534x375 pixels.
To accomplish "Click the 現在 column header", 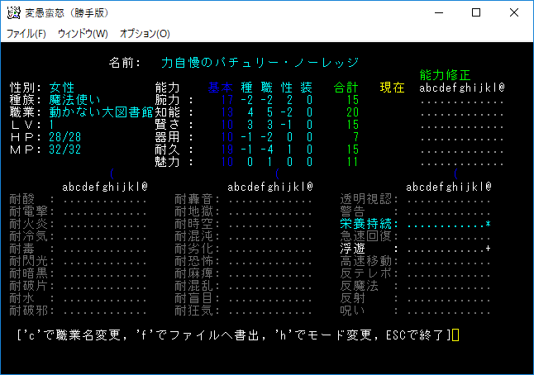I will (392, 88).
